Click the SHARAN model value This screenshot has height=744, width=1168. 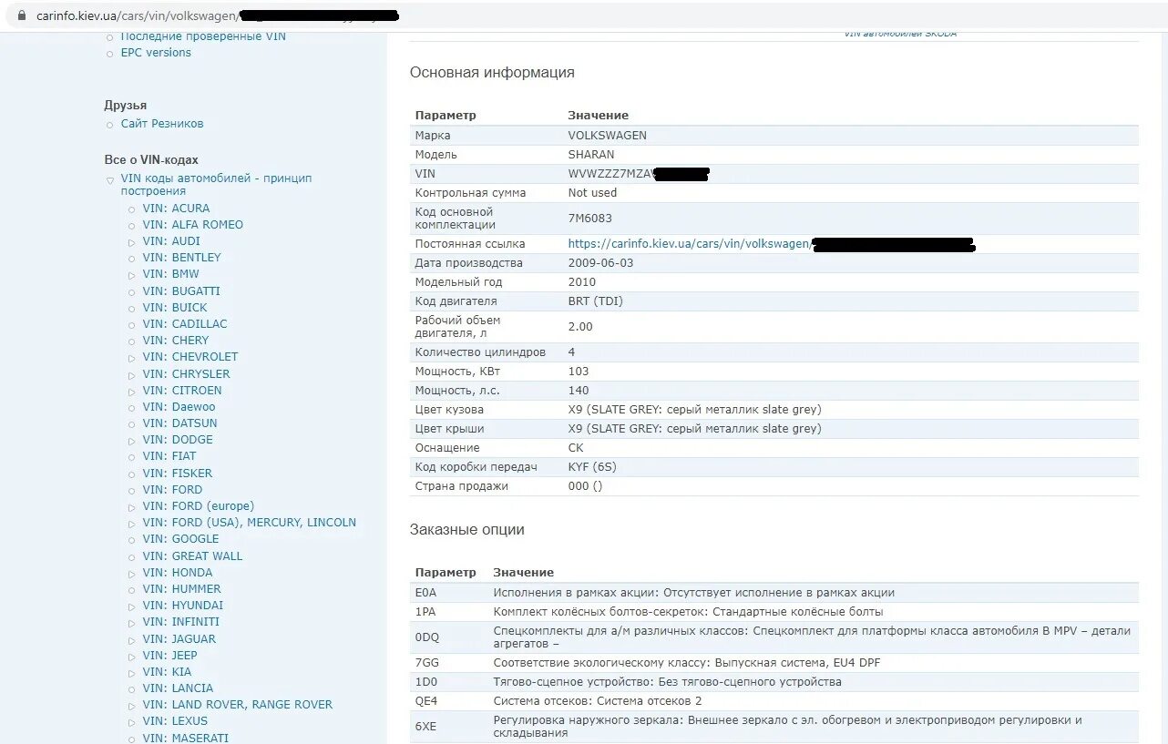(591, 155)
